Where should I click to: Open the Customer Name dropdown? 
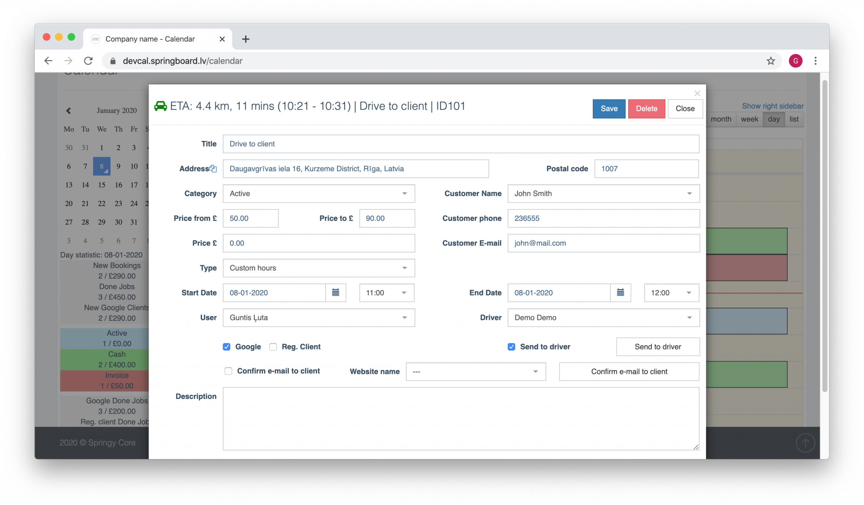pos(603,193)
